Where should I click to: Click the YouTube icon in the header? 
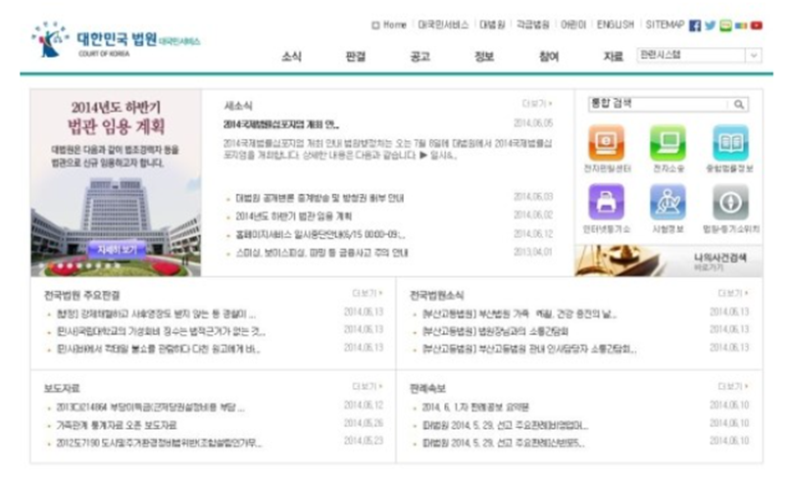click(x=756, y=25)
